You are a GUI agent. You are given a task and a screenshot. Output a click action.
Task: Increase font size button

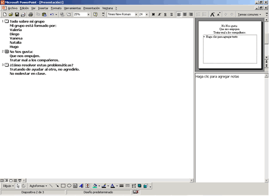click(212, 15)
